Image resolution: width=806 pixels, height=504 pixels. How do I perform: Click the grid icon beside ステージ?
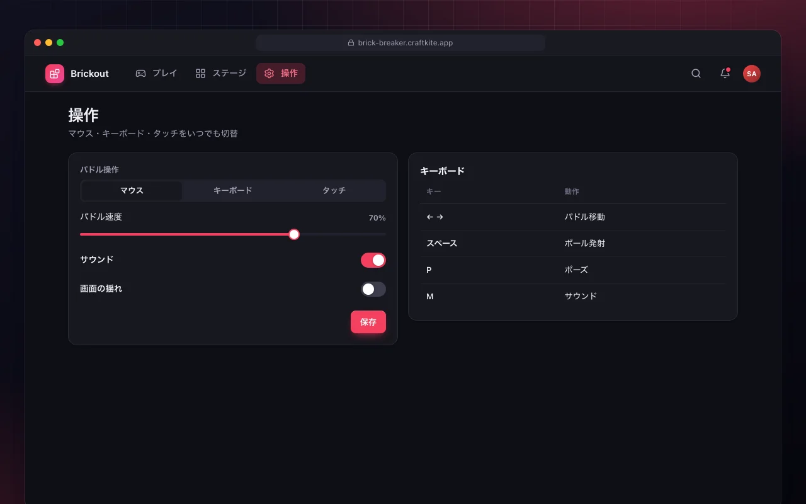(200, 74)
